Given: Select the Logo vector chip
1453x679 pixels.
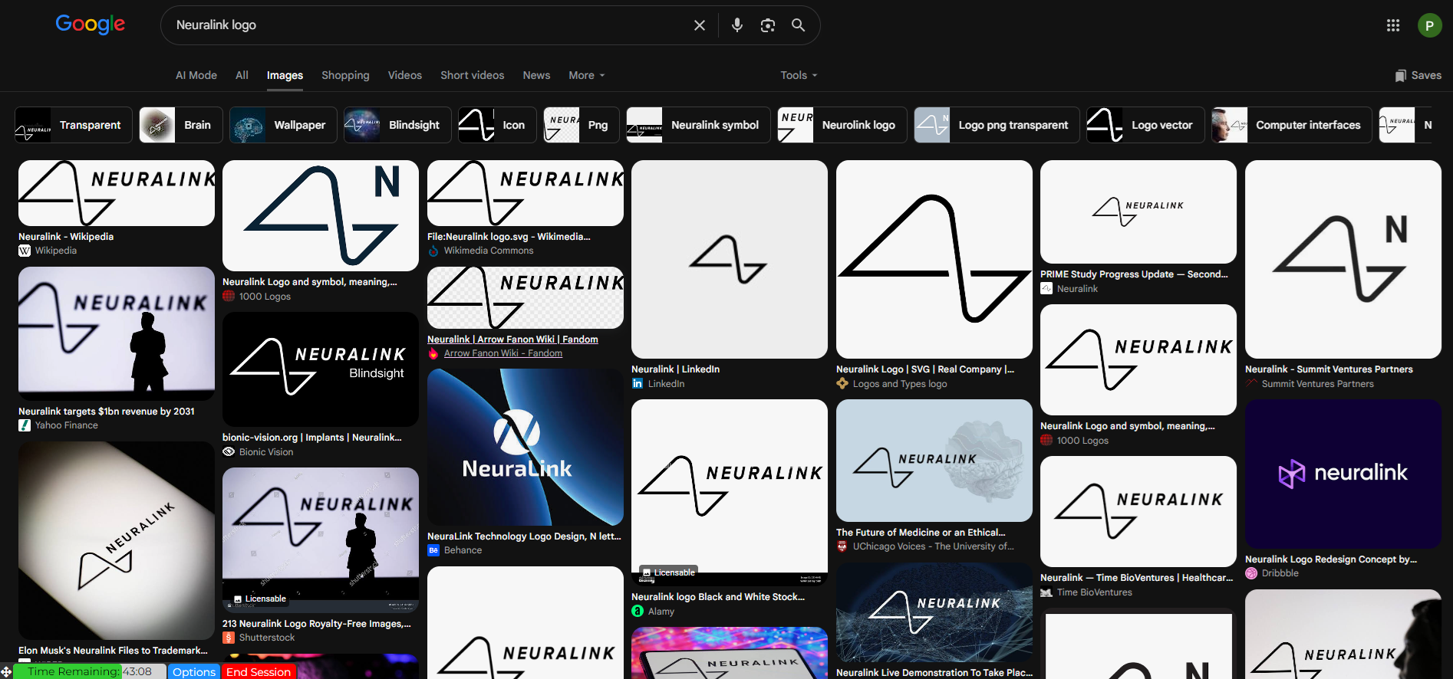Looking at the screenshot, I should [x=1145, y=125].
